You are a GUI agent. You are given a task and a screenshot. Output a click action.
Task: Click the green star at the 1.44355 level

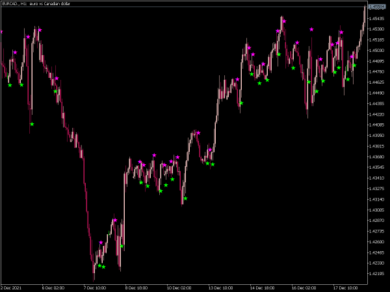[x=241, y=103]
